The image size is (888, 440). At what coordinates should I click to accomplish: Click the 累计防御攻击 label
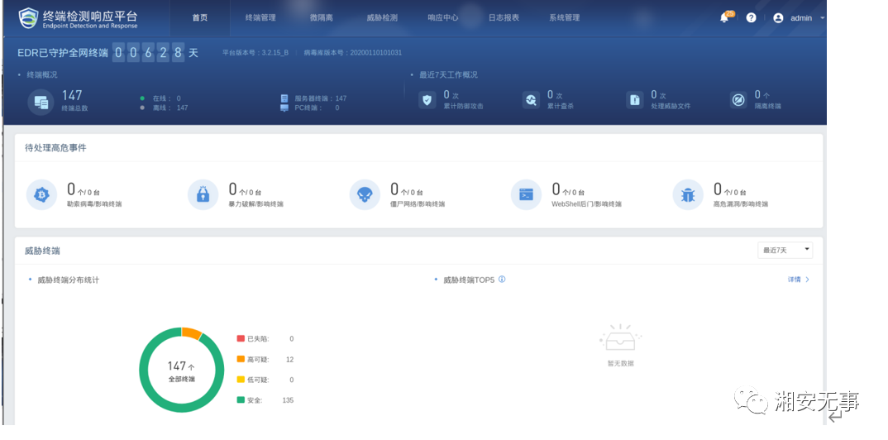[x=463, y=106]
